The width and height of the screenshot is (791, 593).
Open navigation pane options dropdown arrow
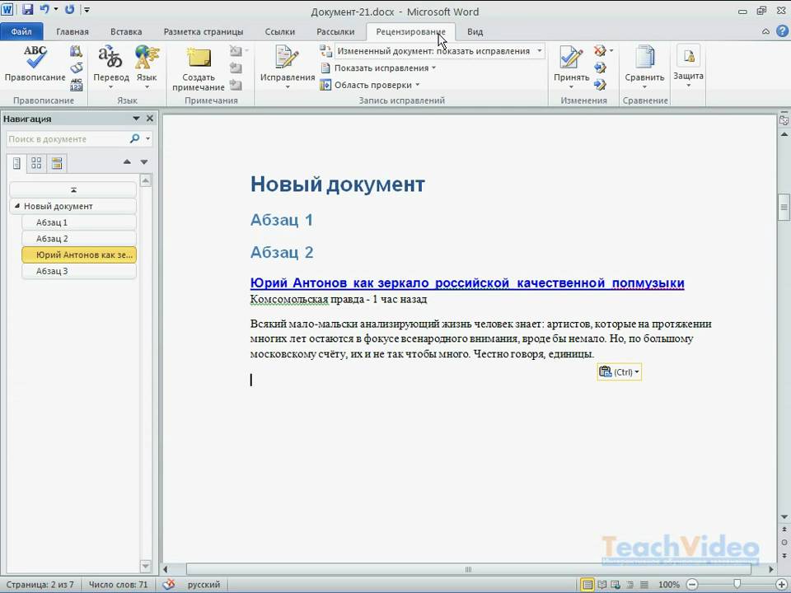136,119
